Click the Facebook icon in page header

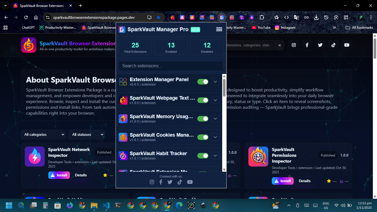pos(307,45)
